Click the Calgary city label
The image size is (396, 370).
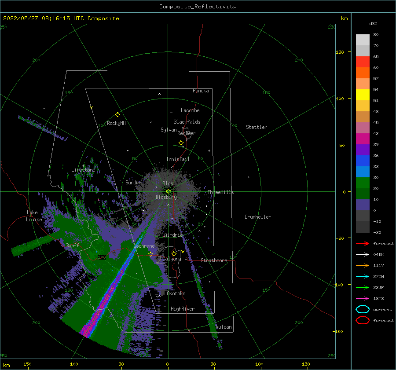click(172, 259)
